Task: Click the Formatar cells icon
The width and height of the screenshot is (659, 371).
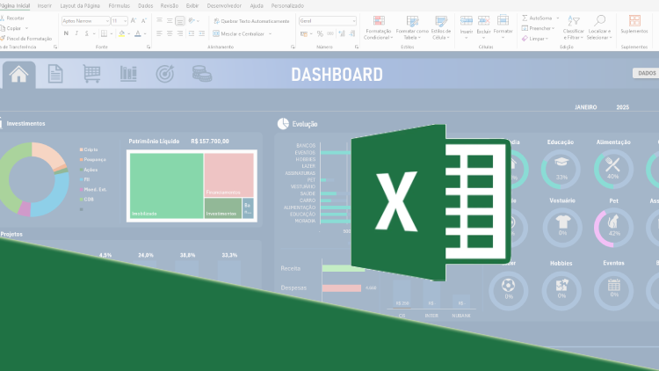Action: pos(503,20)
